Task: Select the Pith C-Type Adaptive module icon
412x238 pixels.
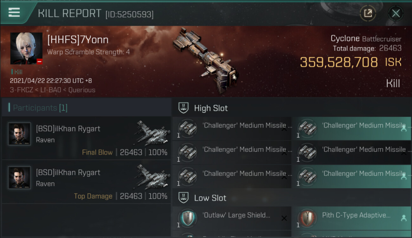Action: [x=307, y=218]
